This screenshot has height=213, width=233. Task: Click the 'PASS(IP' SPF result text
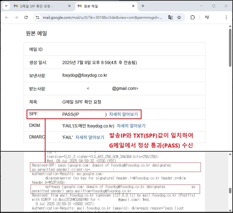pyautogui.click(x=71, y=114)
